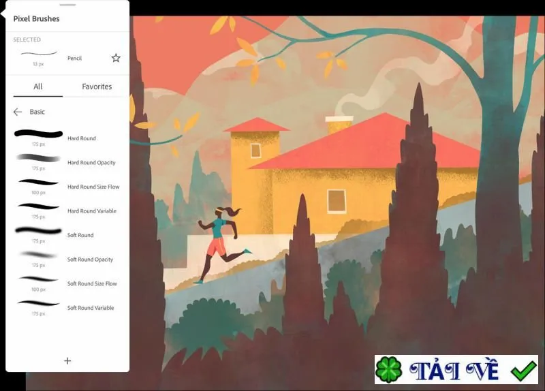This screenshot has height=391, width=545.
Task: Click the Soft Round Size Flow label
Action: coord(92,283)
